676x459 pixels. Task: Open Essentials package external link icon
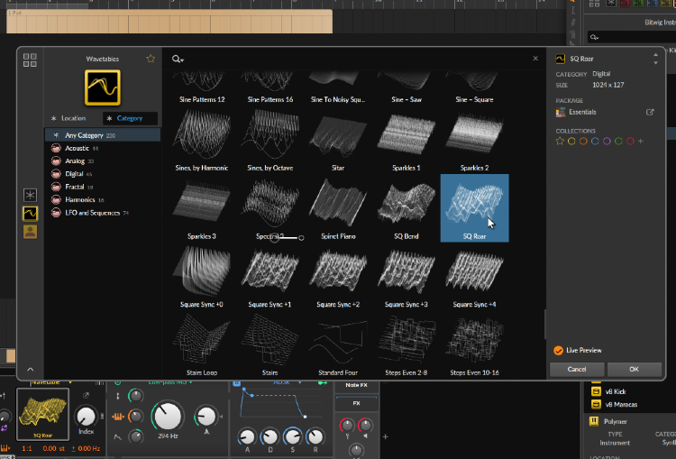(x=650, y=112)
